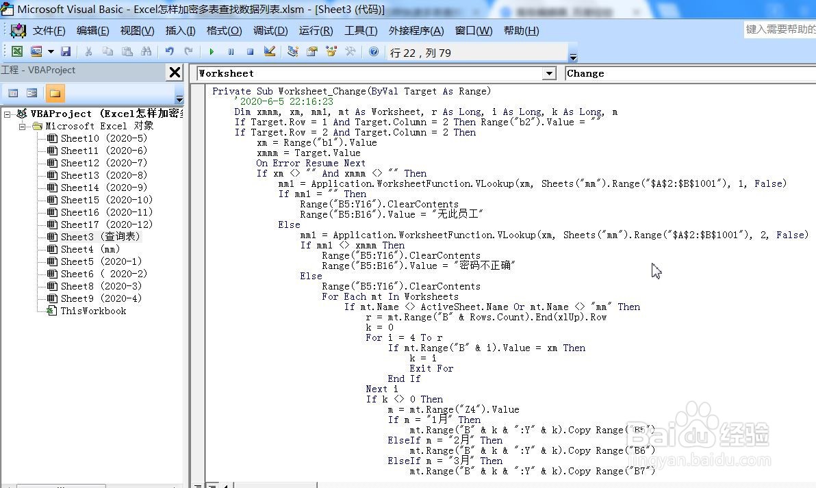
Task: Open the Insert object dropdown arrow
Action: (x=51, y=51)
